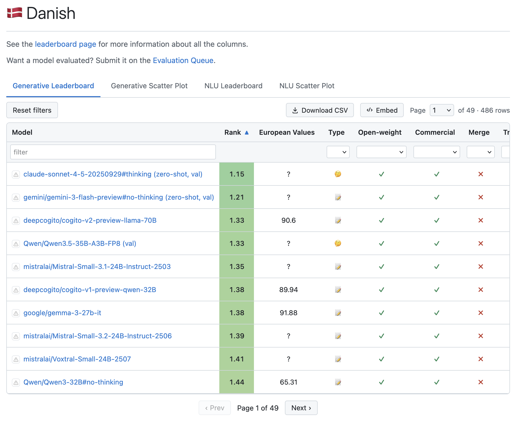Screen dimensions: 521x425
Task: Click the Embed button
Action: click(x=382, y=110)
